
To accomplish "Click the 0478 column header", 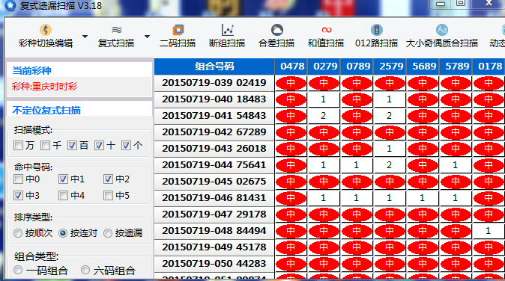I will point(292,67).
